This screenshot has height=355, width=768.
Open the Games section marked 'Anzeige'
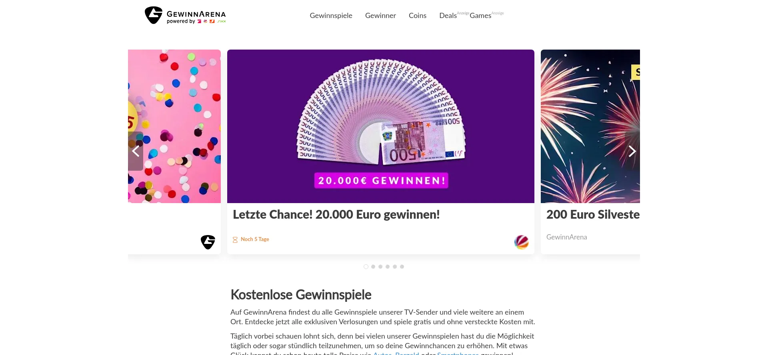(480, 16)
